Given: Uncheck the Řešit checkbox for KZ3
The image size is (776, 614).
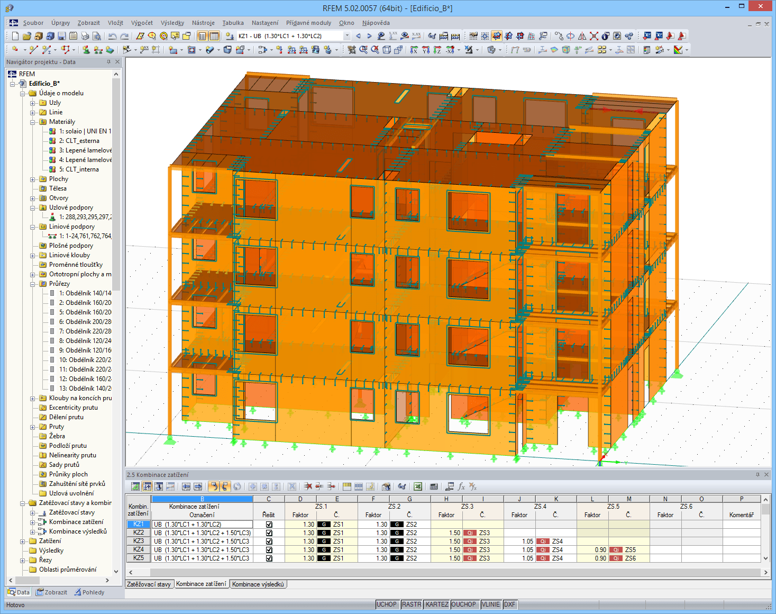Looking at the screenshot, I should click(x=269, y=541).
